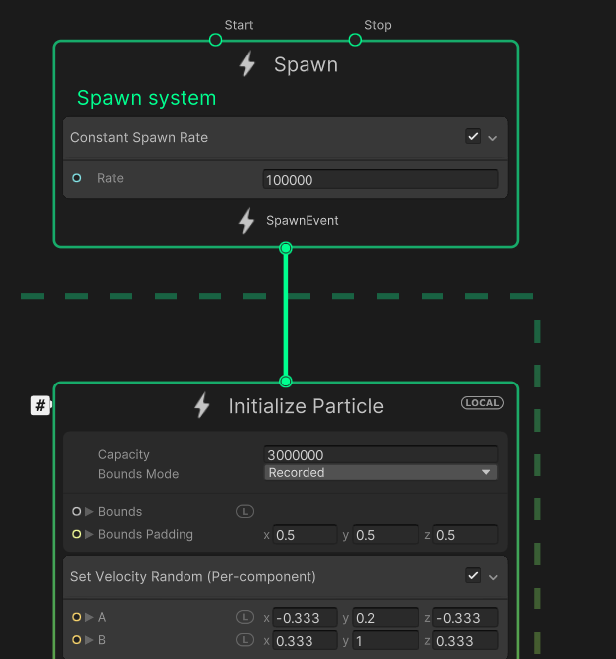
Task: Collapse the Set Velocity Random block chevron
Action: point(493,577)
